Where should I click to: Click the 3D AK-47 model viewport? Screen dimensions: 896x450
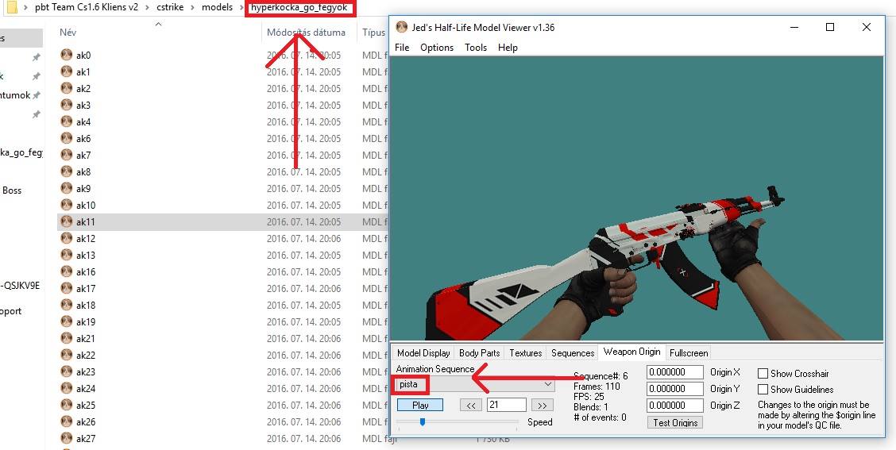pyautogui.click(x=637, y=198)
